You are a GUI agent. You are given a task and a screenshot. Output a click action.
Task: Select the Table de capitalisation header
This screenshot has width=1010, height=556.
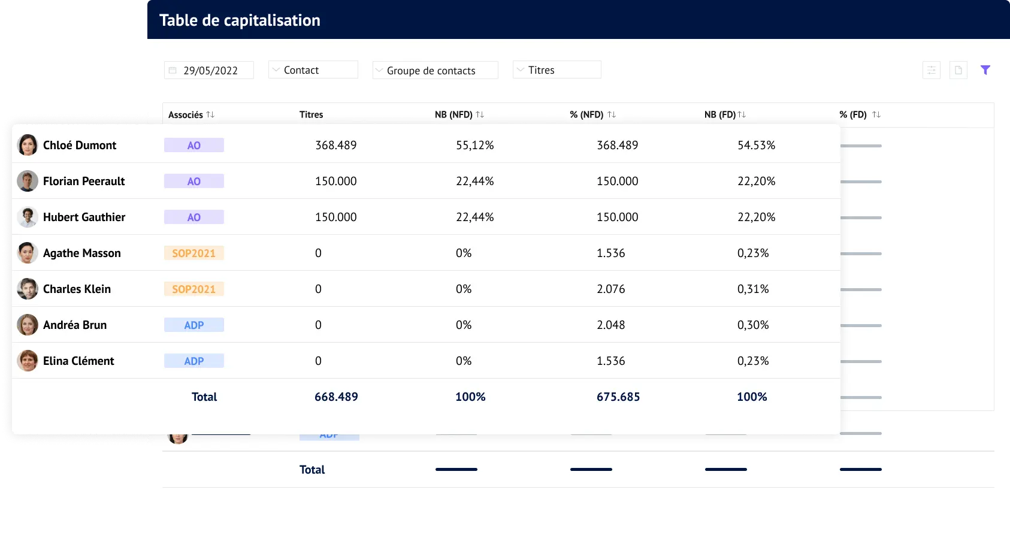pyautogui.click(x=240, y=20)
